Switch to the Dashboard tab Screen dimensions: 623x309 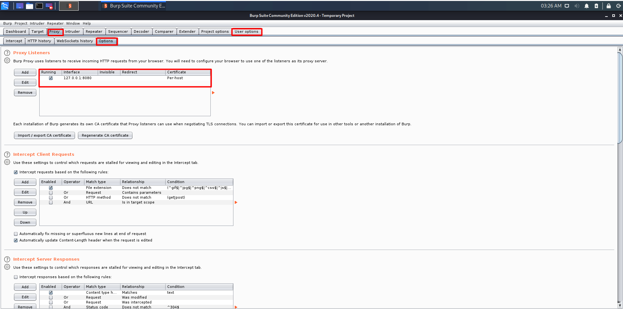pos(16,31)
